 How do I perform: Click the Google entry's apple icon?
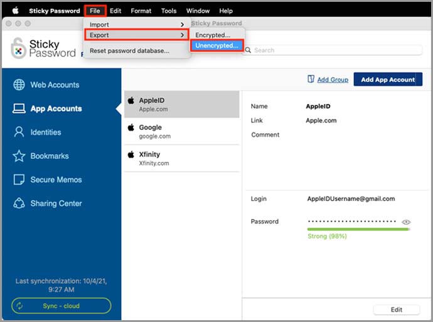coord(131,127)
